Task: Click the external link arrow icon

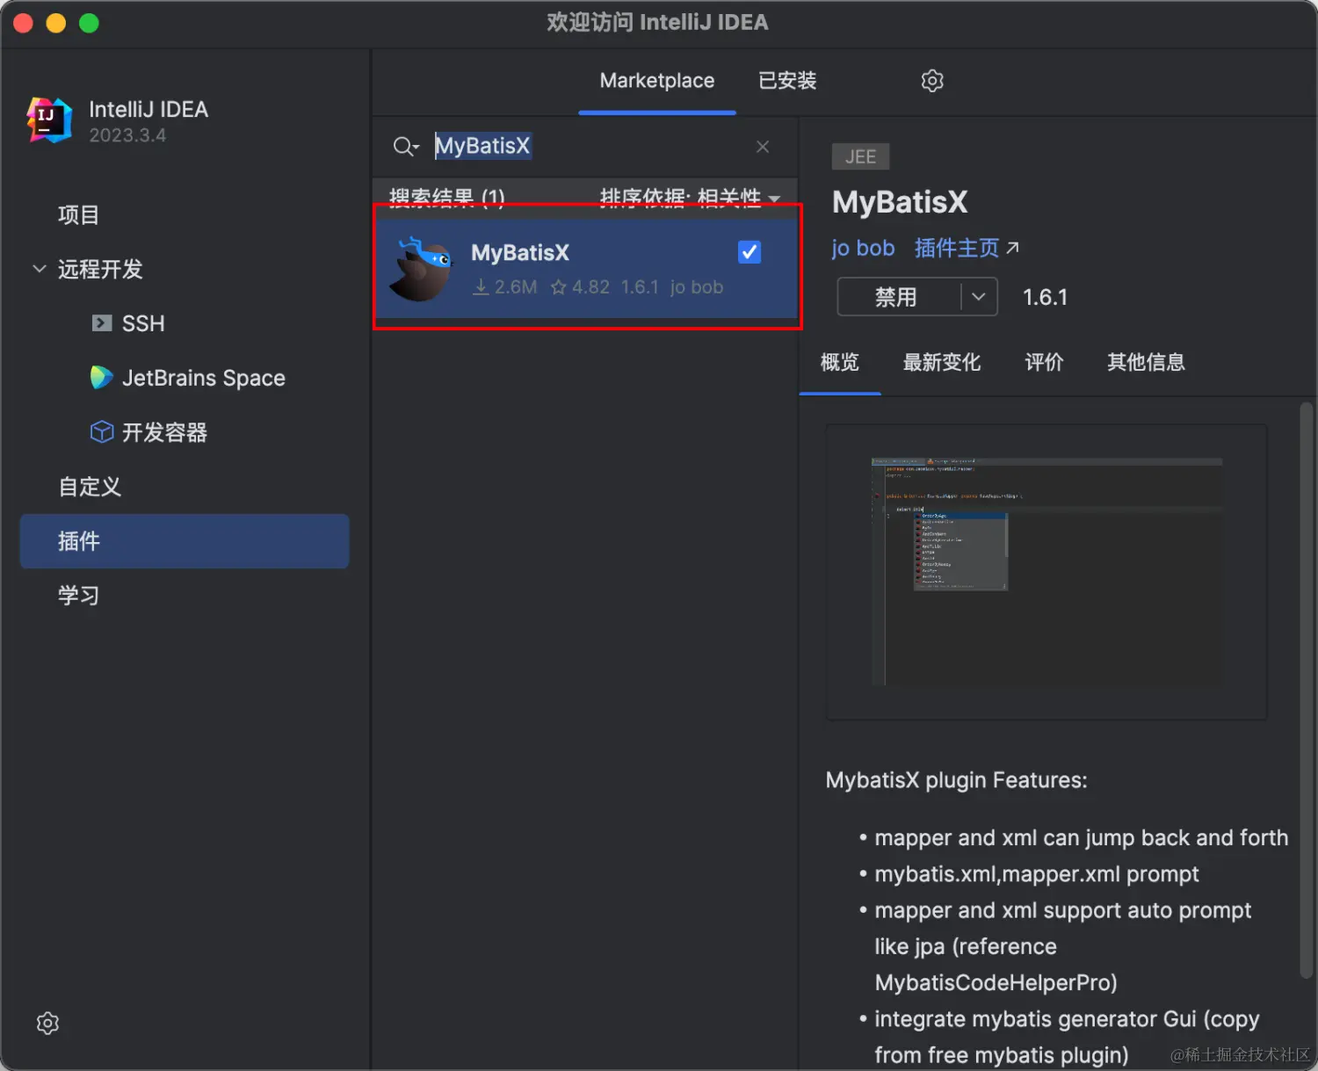Action: point(1013,249)
